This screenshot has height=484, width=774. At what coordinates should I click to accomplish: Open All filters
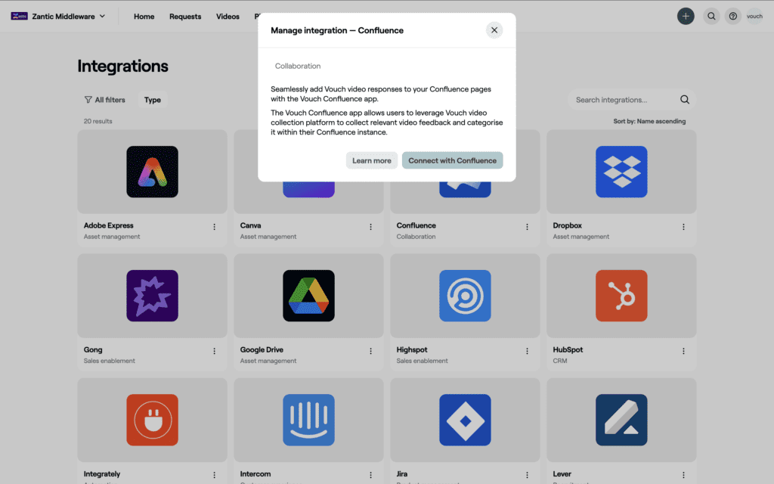pos(104,100)
